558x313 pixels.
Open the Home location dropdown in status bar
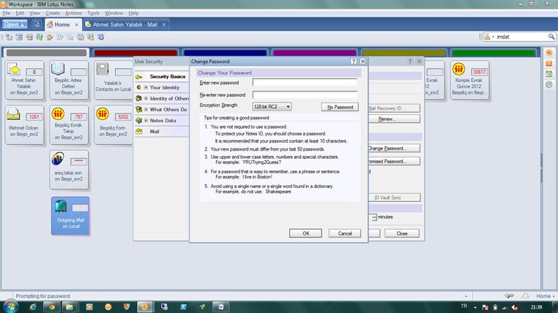[546, 296]
